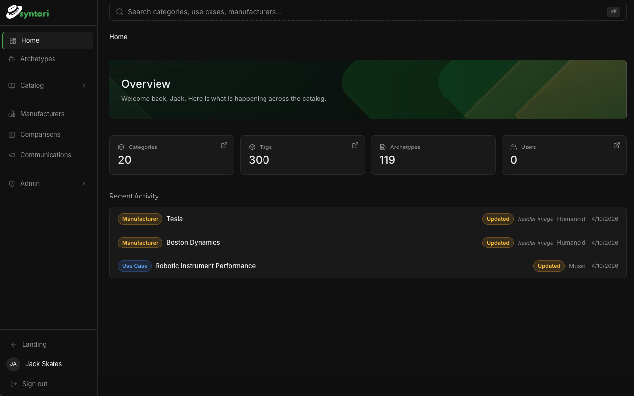Click the Comparisons columns icon in sidebar
Image resolution: width=634 pixels, height=396 pixels.
point(12,134)
